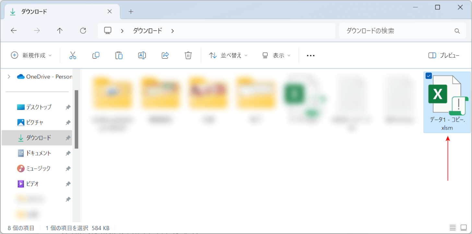Click ダウンロード breadcrumb in address bar
The image size is (472, 234).
147,31
